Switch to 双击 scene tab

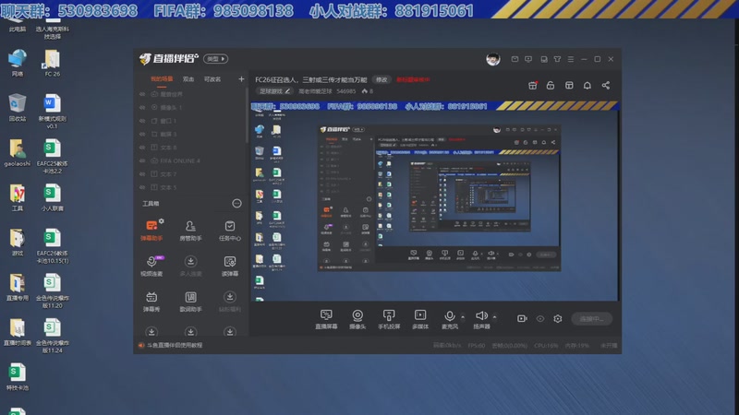click(188, 79)
